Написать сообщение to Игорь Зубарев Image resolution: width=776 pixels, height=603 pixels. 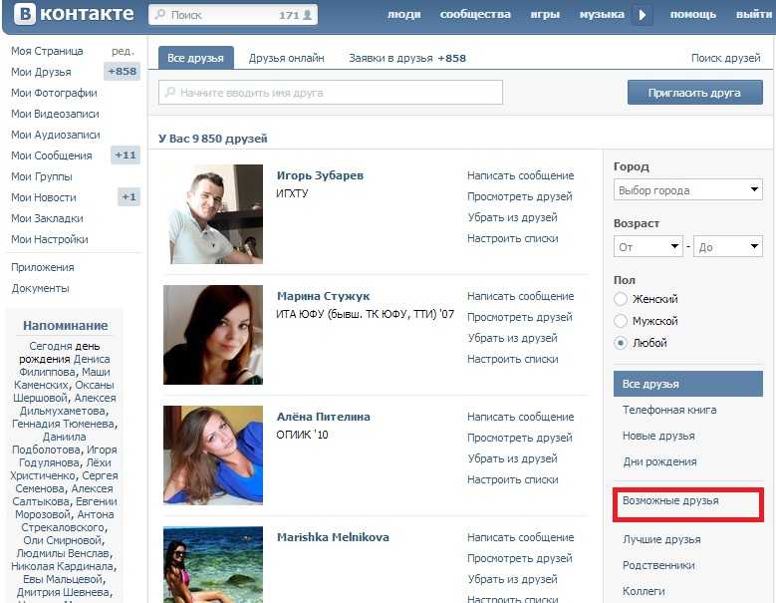tap(521, 175)
